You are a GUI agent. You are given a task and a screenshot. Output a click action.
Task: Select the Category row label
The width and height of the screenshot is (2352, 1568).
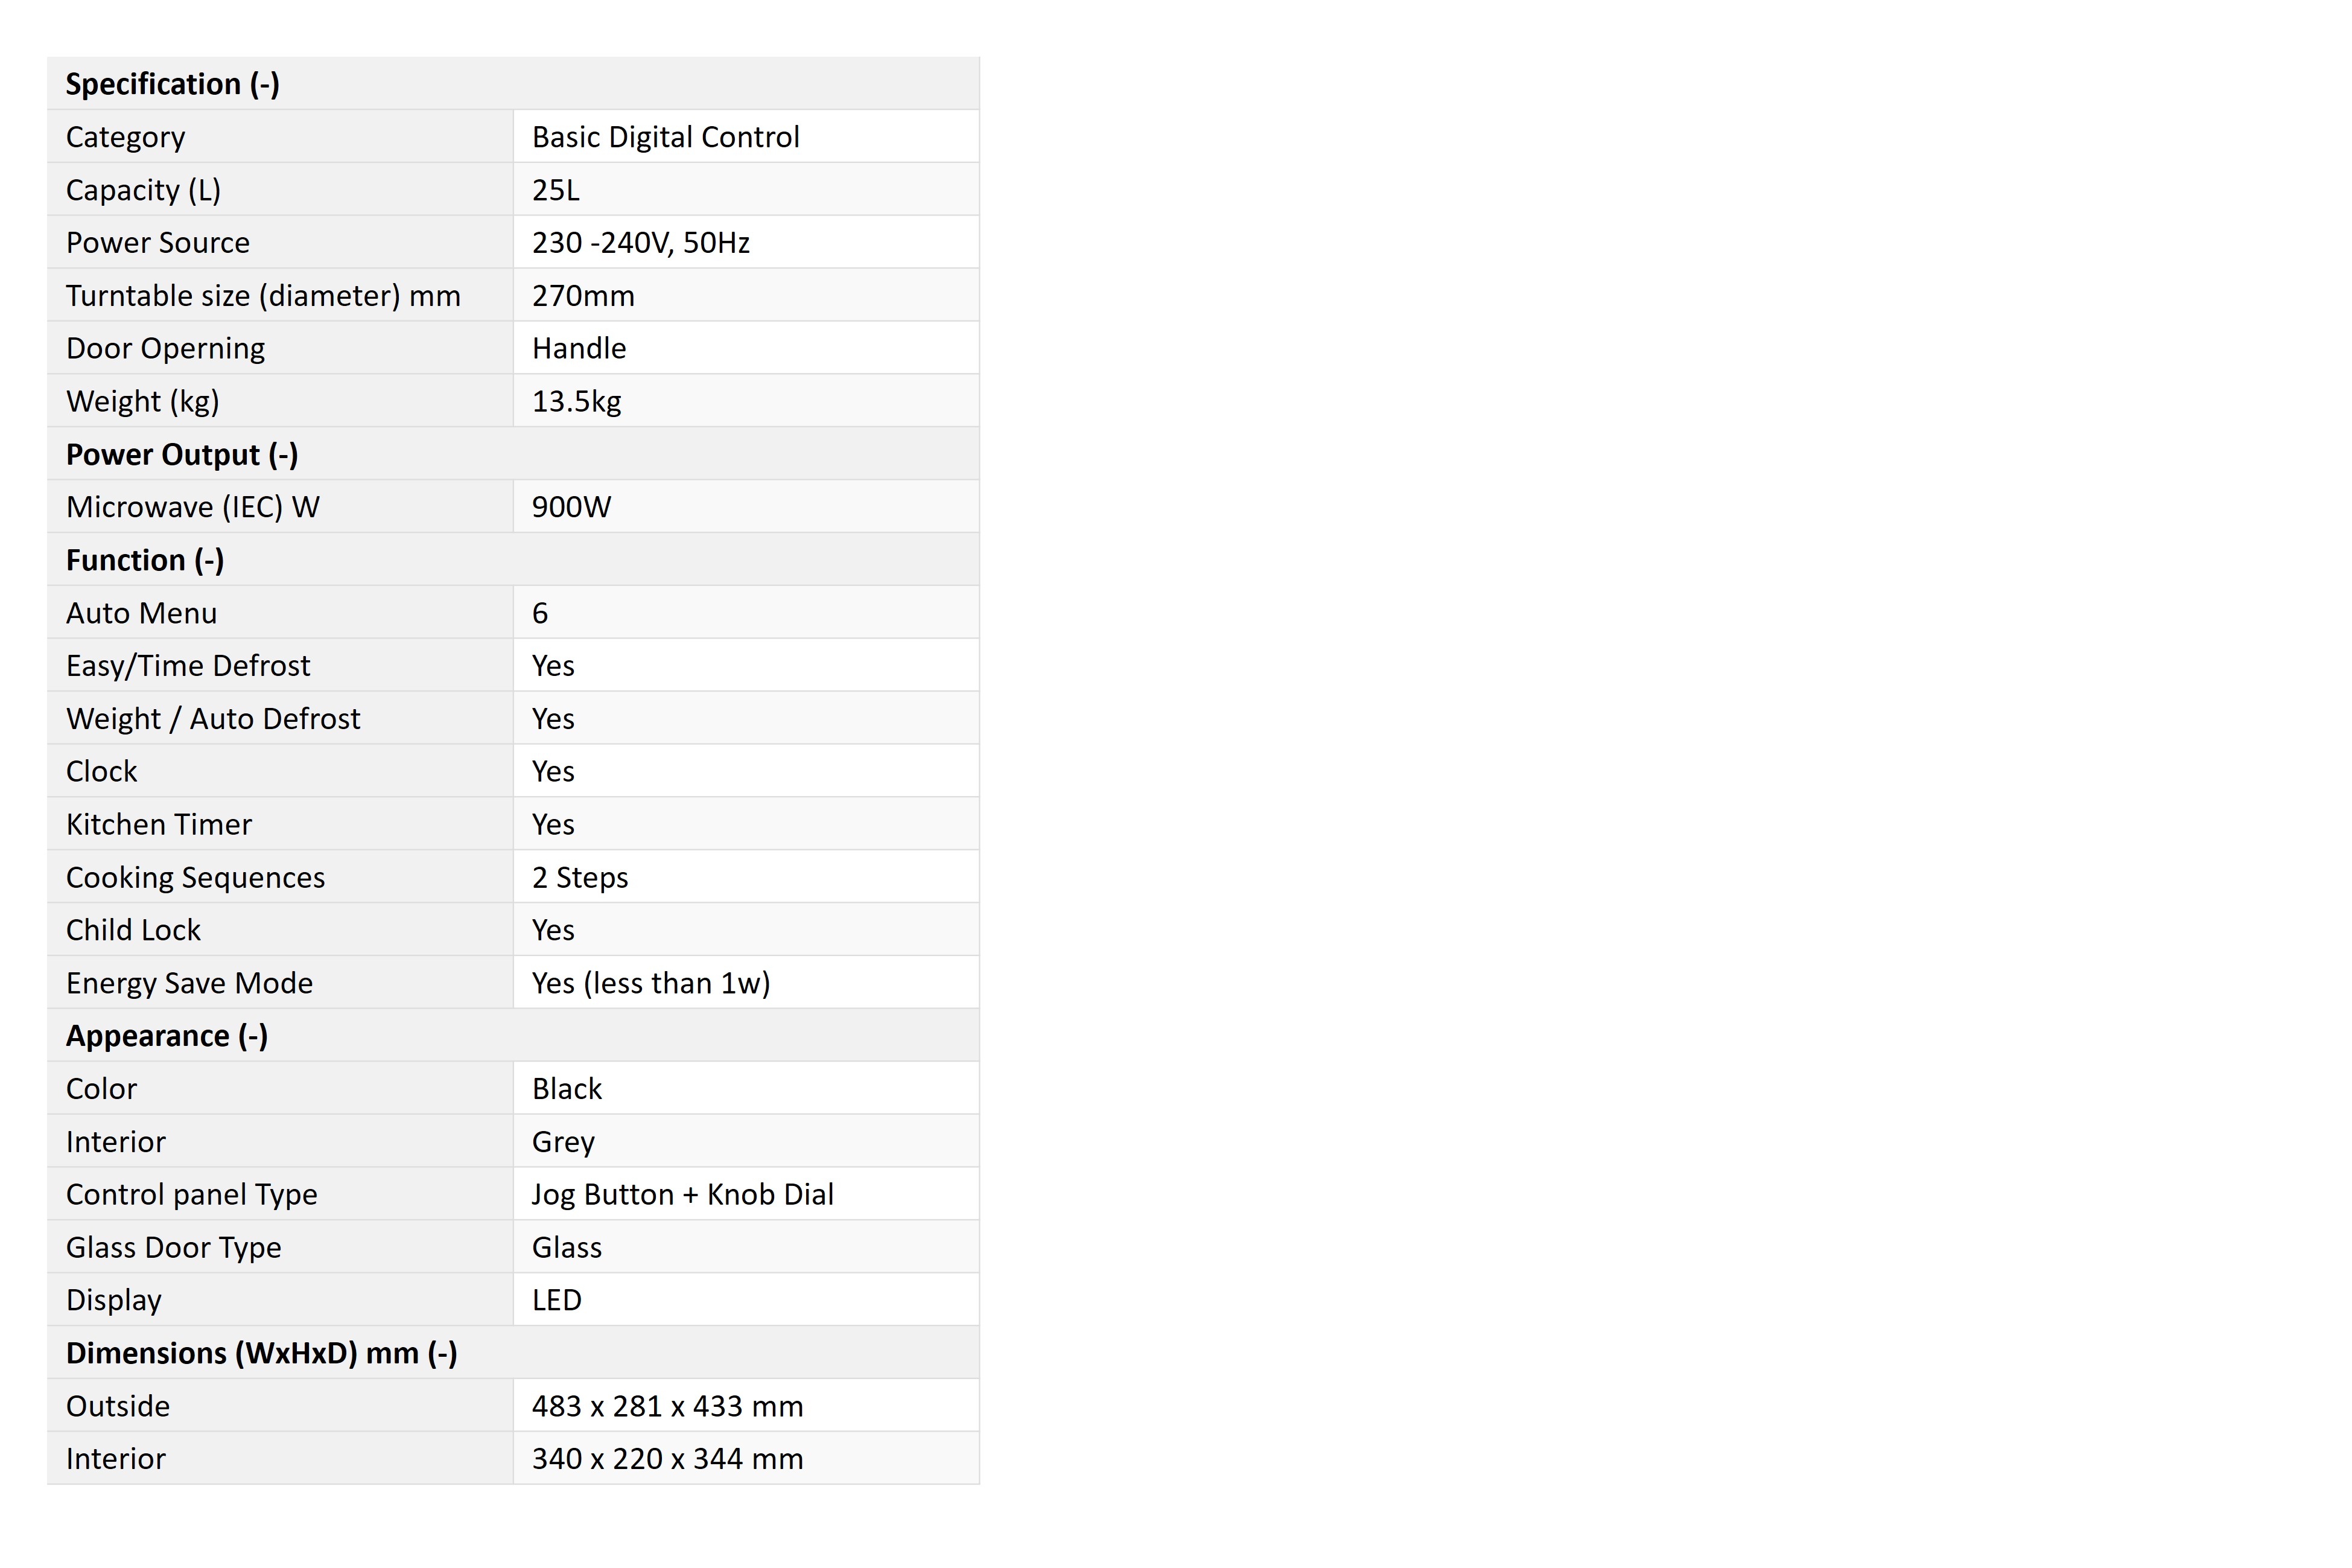[x=280, y=136]
